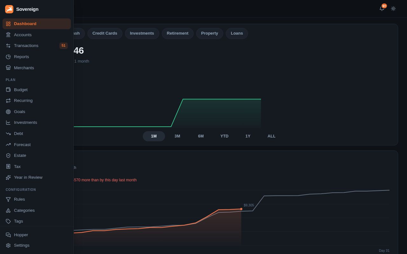Click the PLAN section heading
The height and width of the screenshot is (254, 407).
pyautogui.click(x=10, y=80)
